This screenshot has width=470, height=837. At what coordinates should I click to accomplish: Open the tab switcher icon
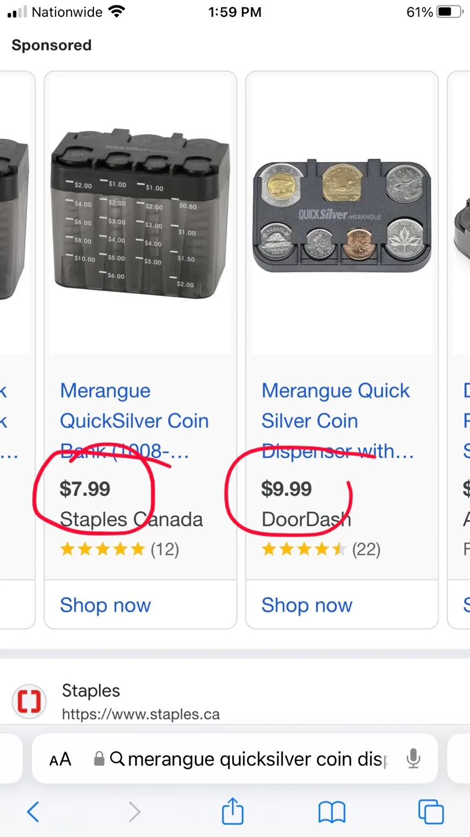431,811
